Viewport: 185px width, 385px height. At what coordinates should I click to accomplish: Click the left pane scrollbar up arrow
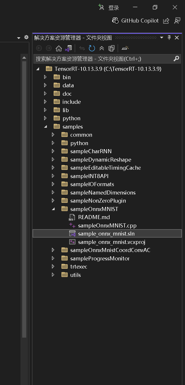[24, 58]
